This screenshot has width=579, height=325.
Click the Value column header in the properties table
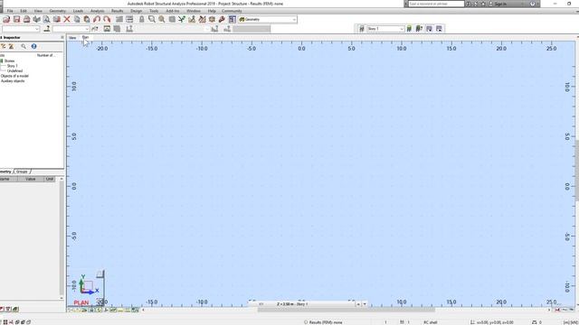coord(30,179)
